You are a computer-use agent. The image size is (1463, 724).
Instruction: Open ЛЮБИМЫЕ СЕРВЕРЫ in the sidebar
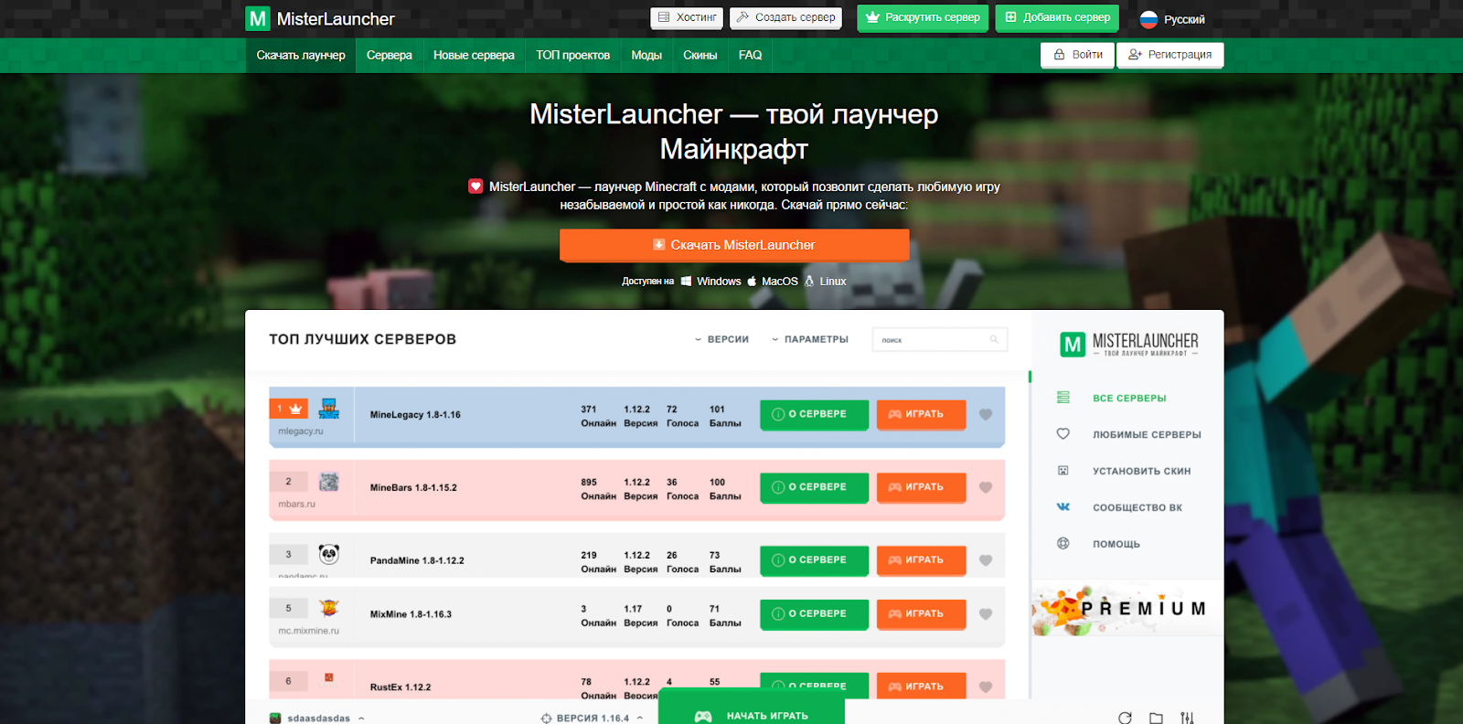[x=1147, y=435]
